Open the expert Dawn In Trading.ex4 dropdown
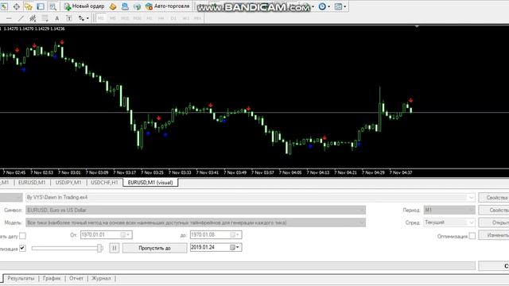Viewport: 509px width, 286px height. point(471,197)
